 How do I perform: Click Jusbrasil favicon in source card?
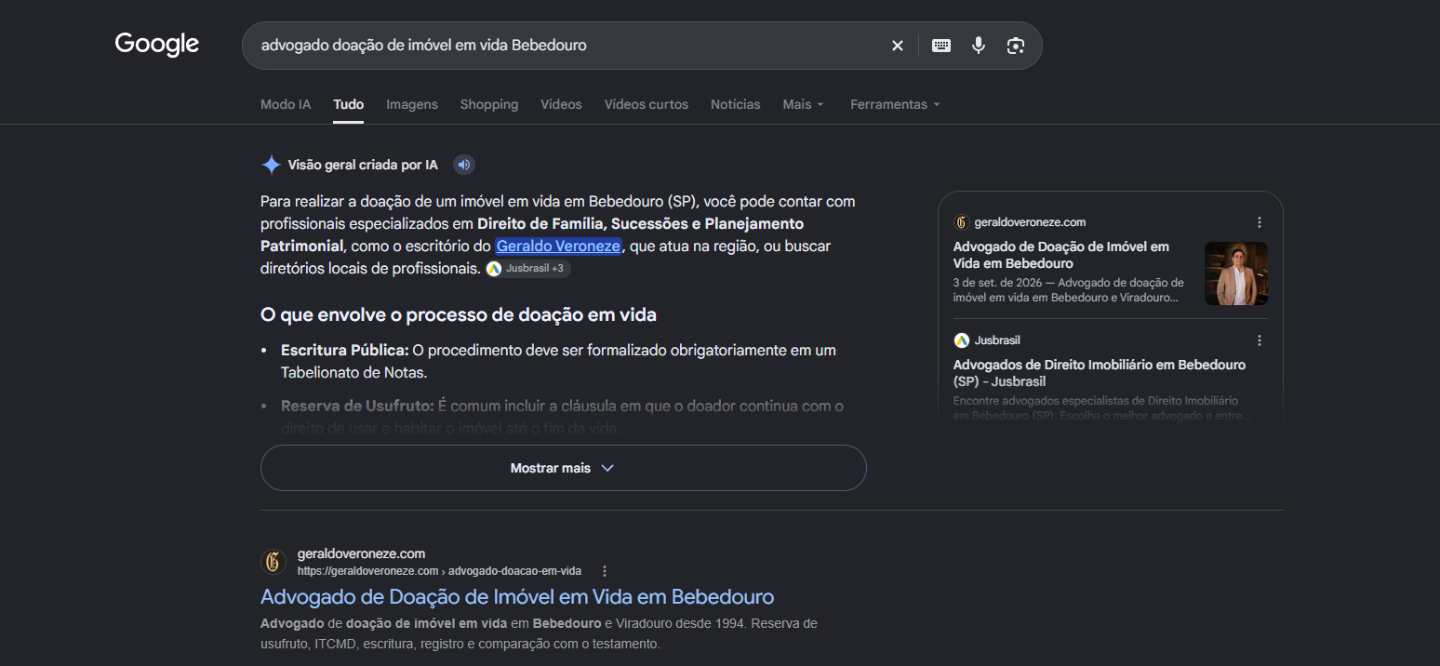point(961,340)
